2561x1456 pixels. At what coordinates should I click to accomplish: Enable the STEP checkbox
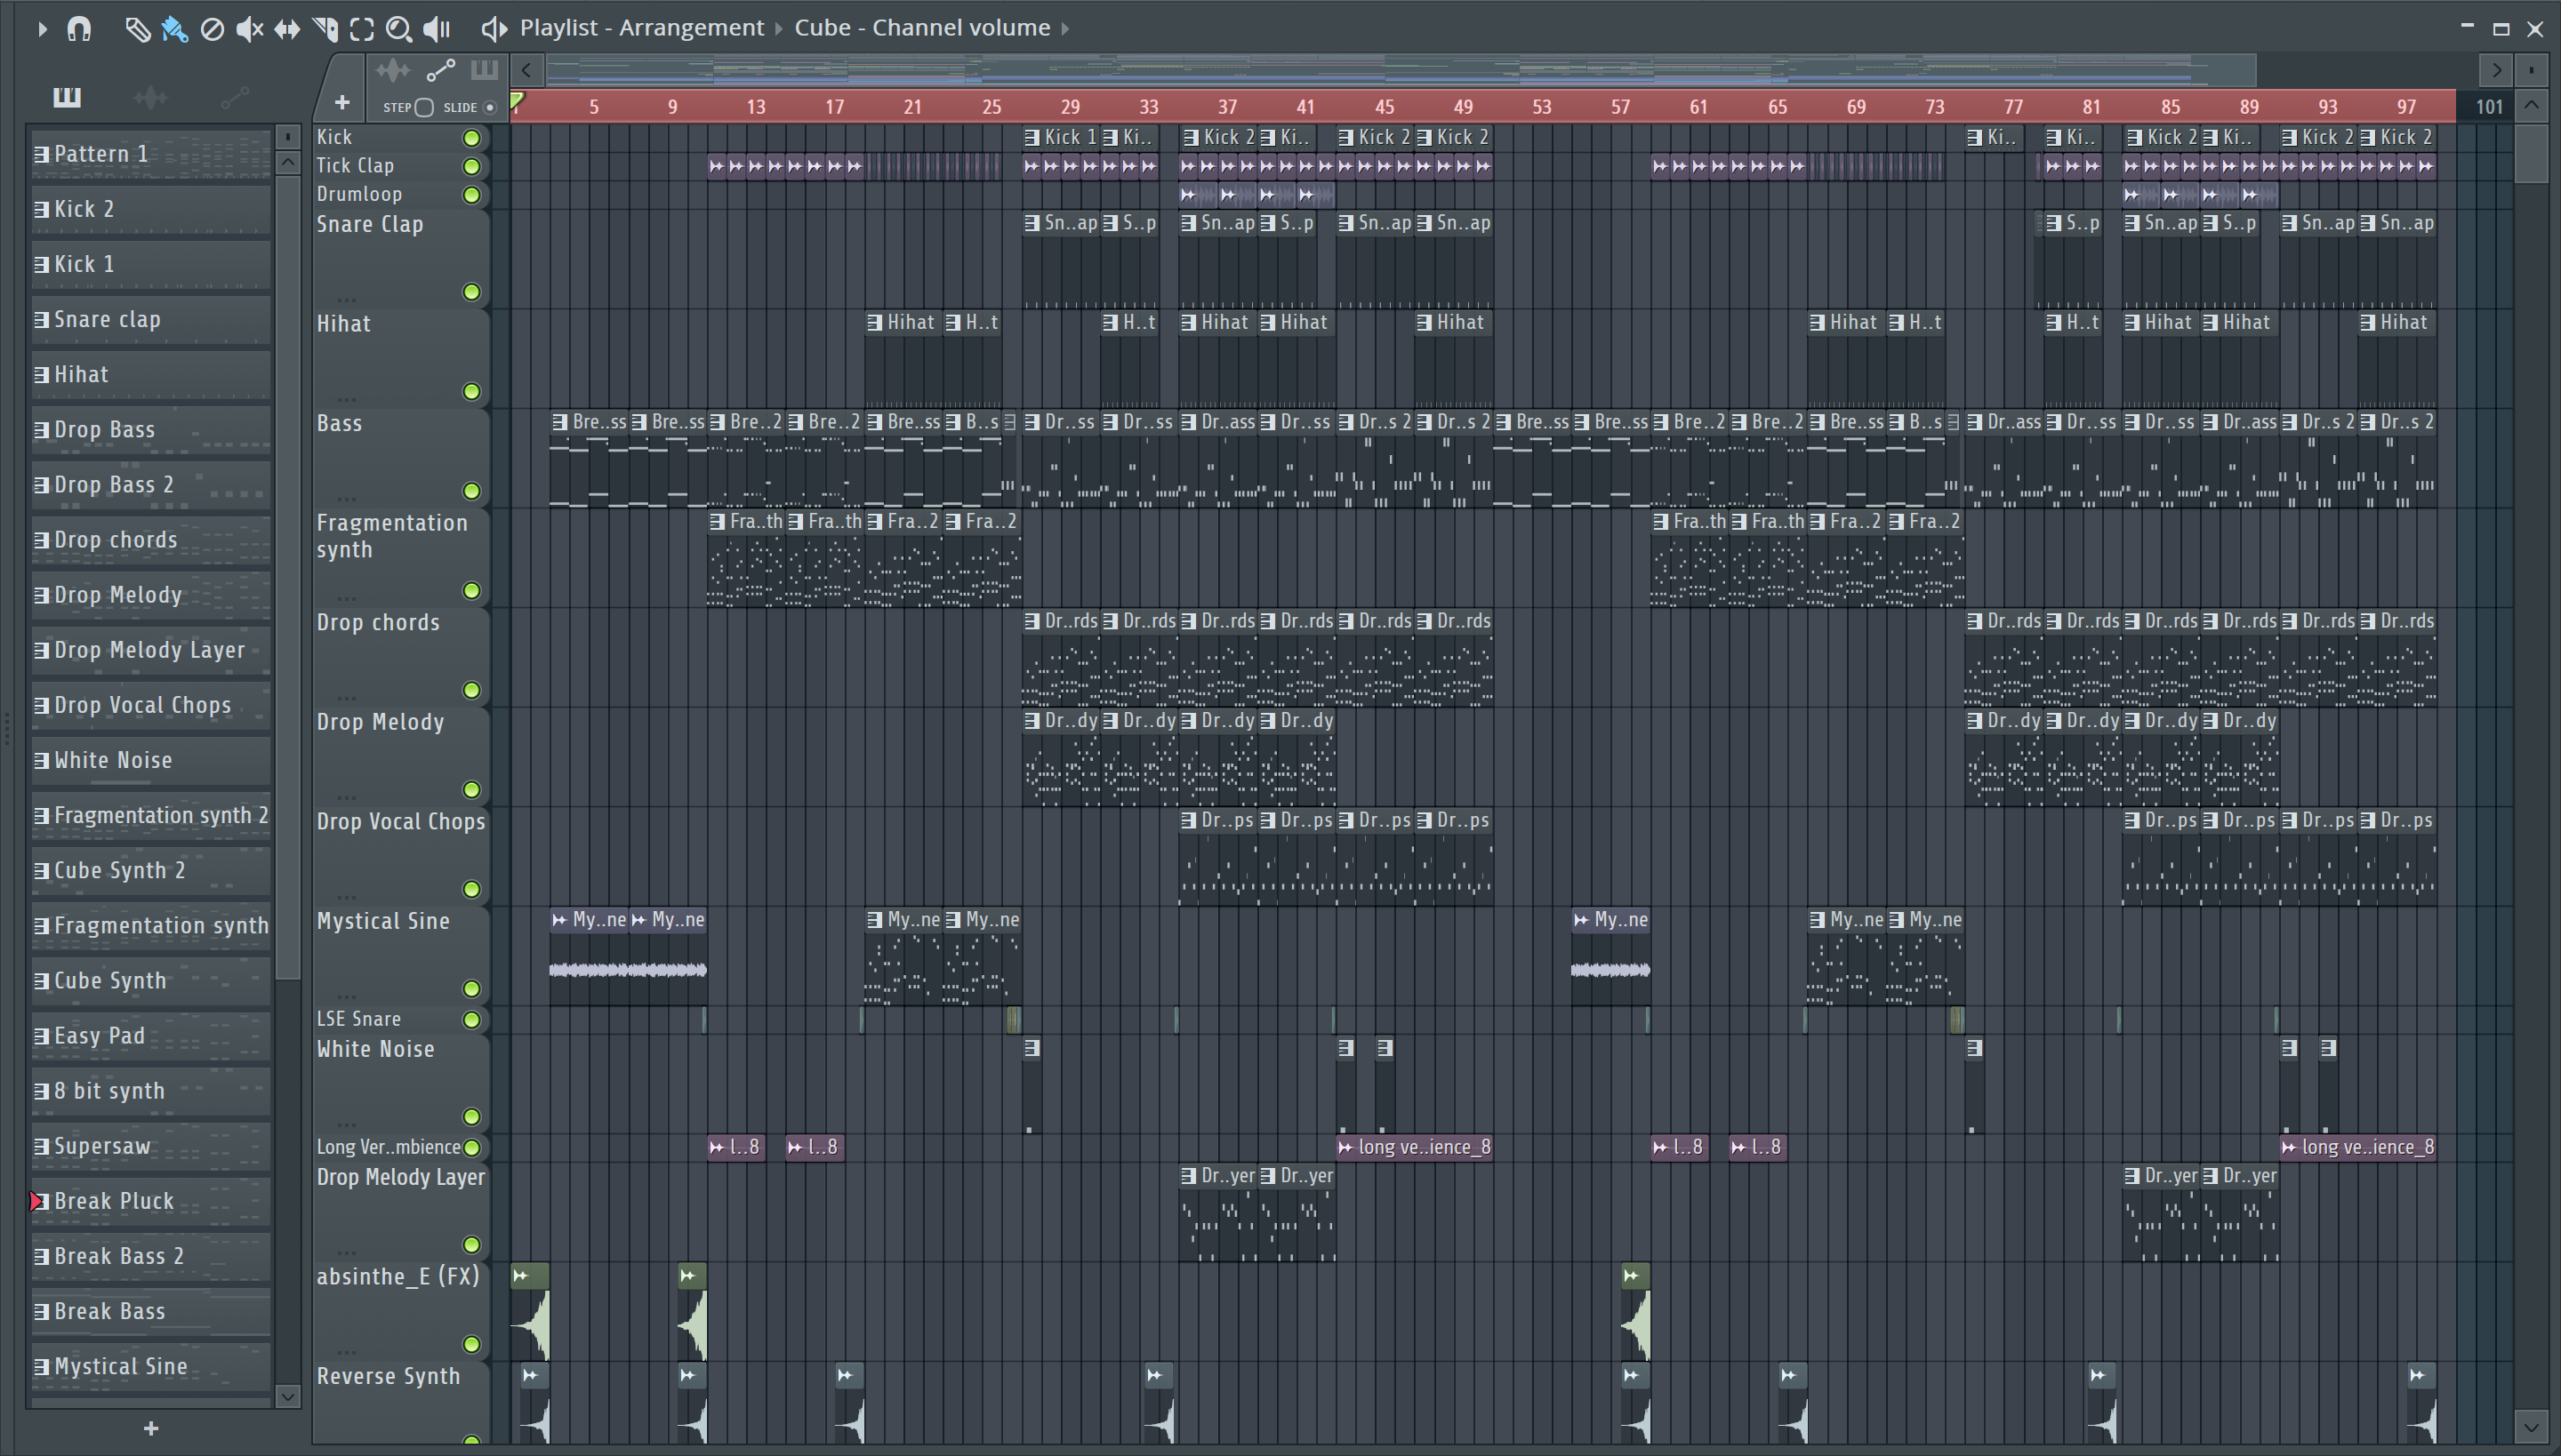tap(423, 107)
